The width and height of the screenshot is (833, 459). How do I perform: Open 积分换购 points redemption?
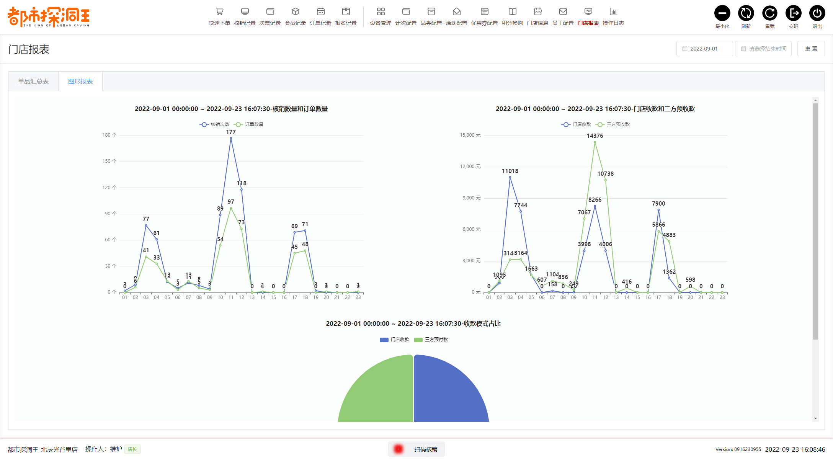[512, 16]
